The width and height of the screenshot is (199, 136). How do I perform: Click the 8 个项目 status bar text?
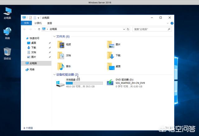point(28,128)
